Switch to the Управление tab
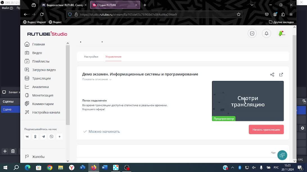This screenshot has height=172, width=307. point(113,57)
